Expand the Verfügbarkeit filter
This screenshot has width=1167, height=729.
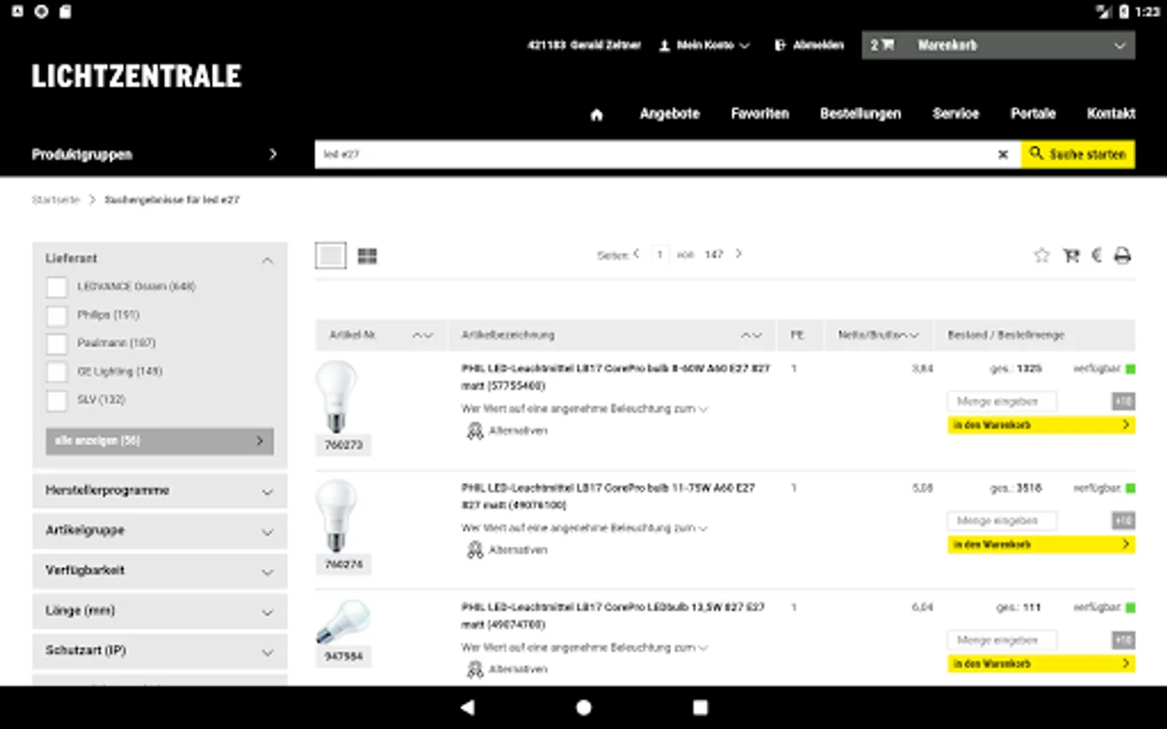(160, 571)
